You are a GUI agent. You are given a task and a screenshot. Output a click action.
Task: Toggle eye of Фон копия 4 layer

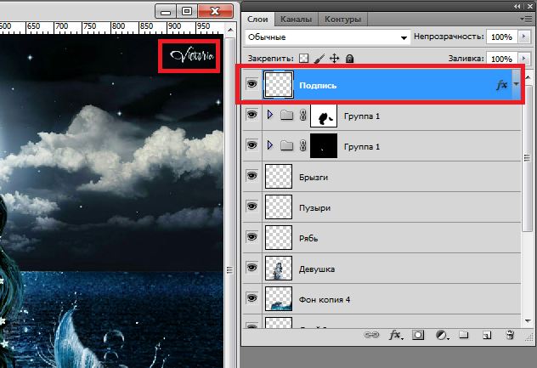[252, 298]
